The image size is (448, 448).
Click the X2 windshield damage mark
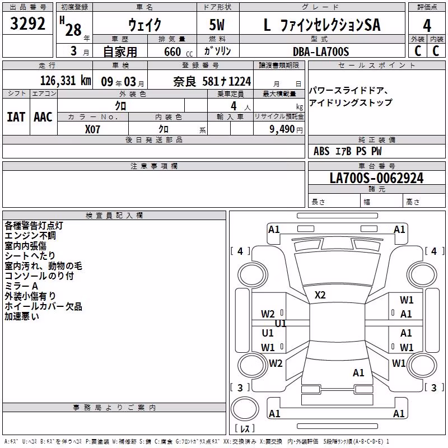tap(320, 295)
